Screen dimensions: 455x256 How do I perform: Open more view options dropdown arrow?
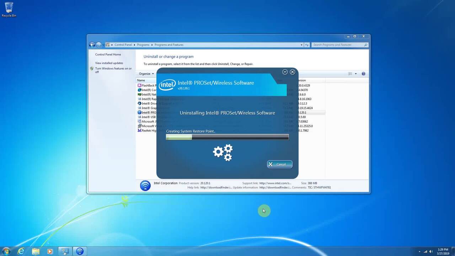pos(356,74)
